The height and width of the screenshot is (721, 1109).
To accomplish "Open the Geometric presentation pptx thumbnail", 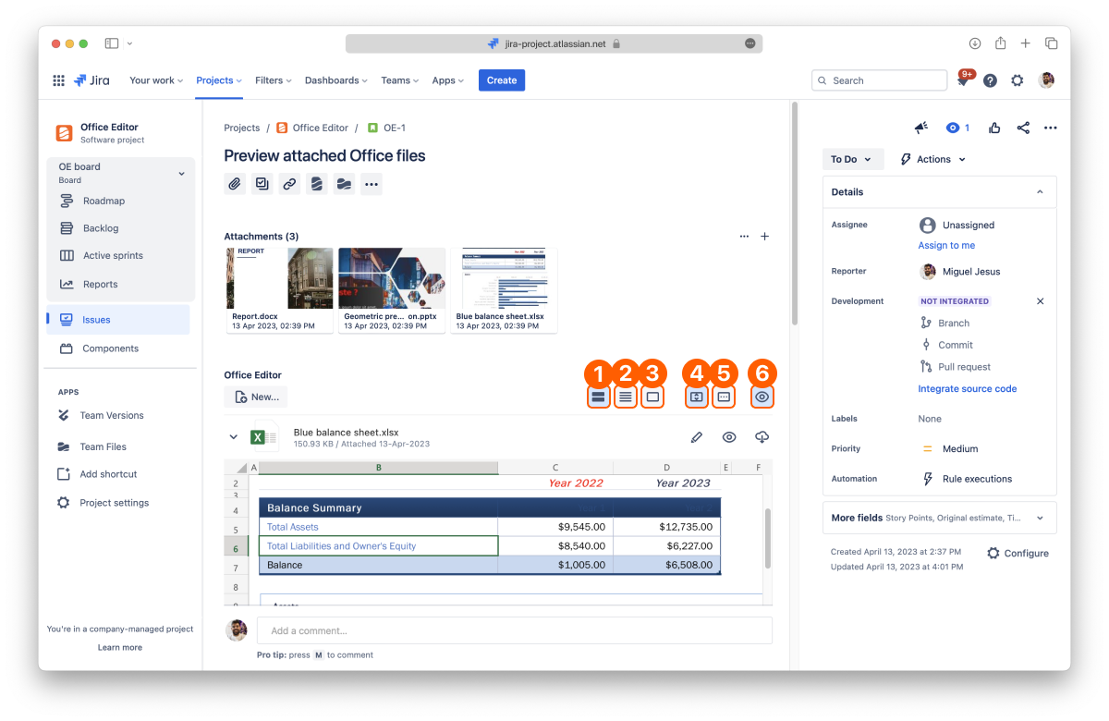I will click(392, 289).
